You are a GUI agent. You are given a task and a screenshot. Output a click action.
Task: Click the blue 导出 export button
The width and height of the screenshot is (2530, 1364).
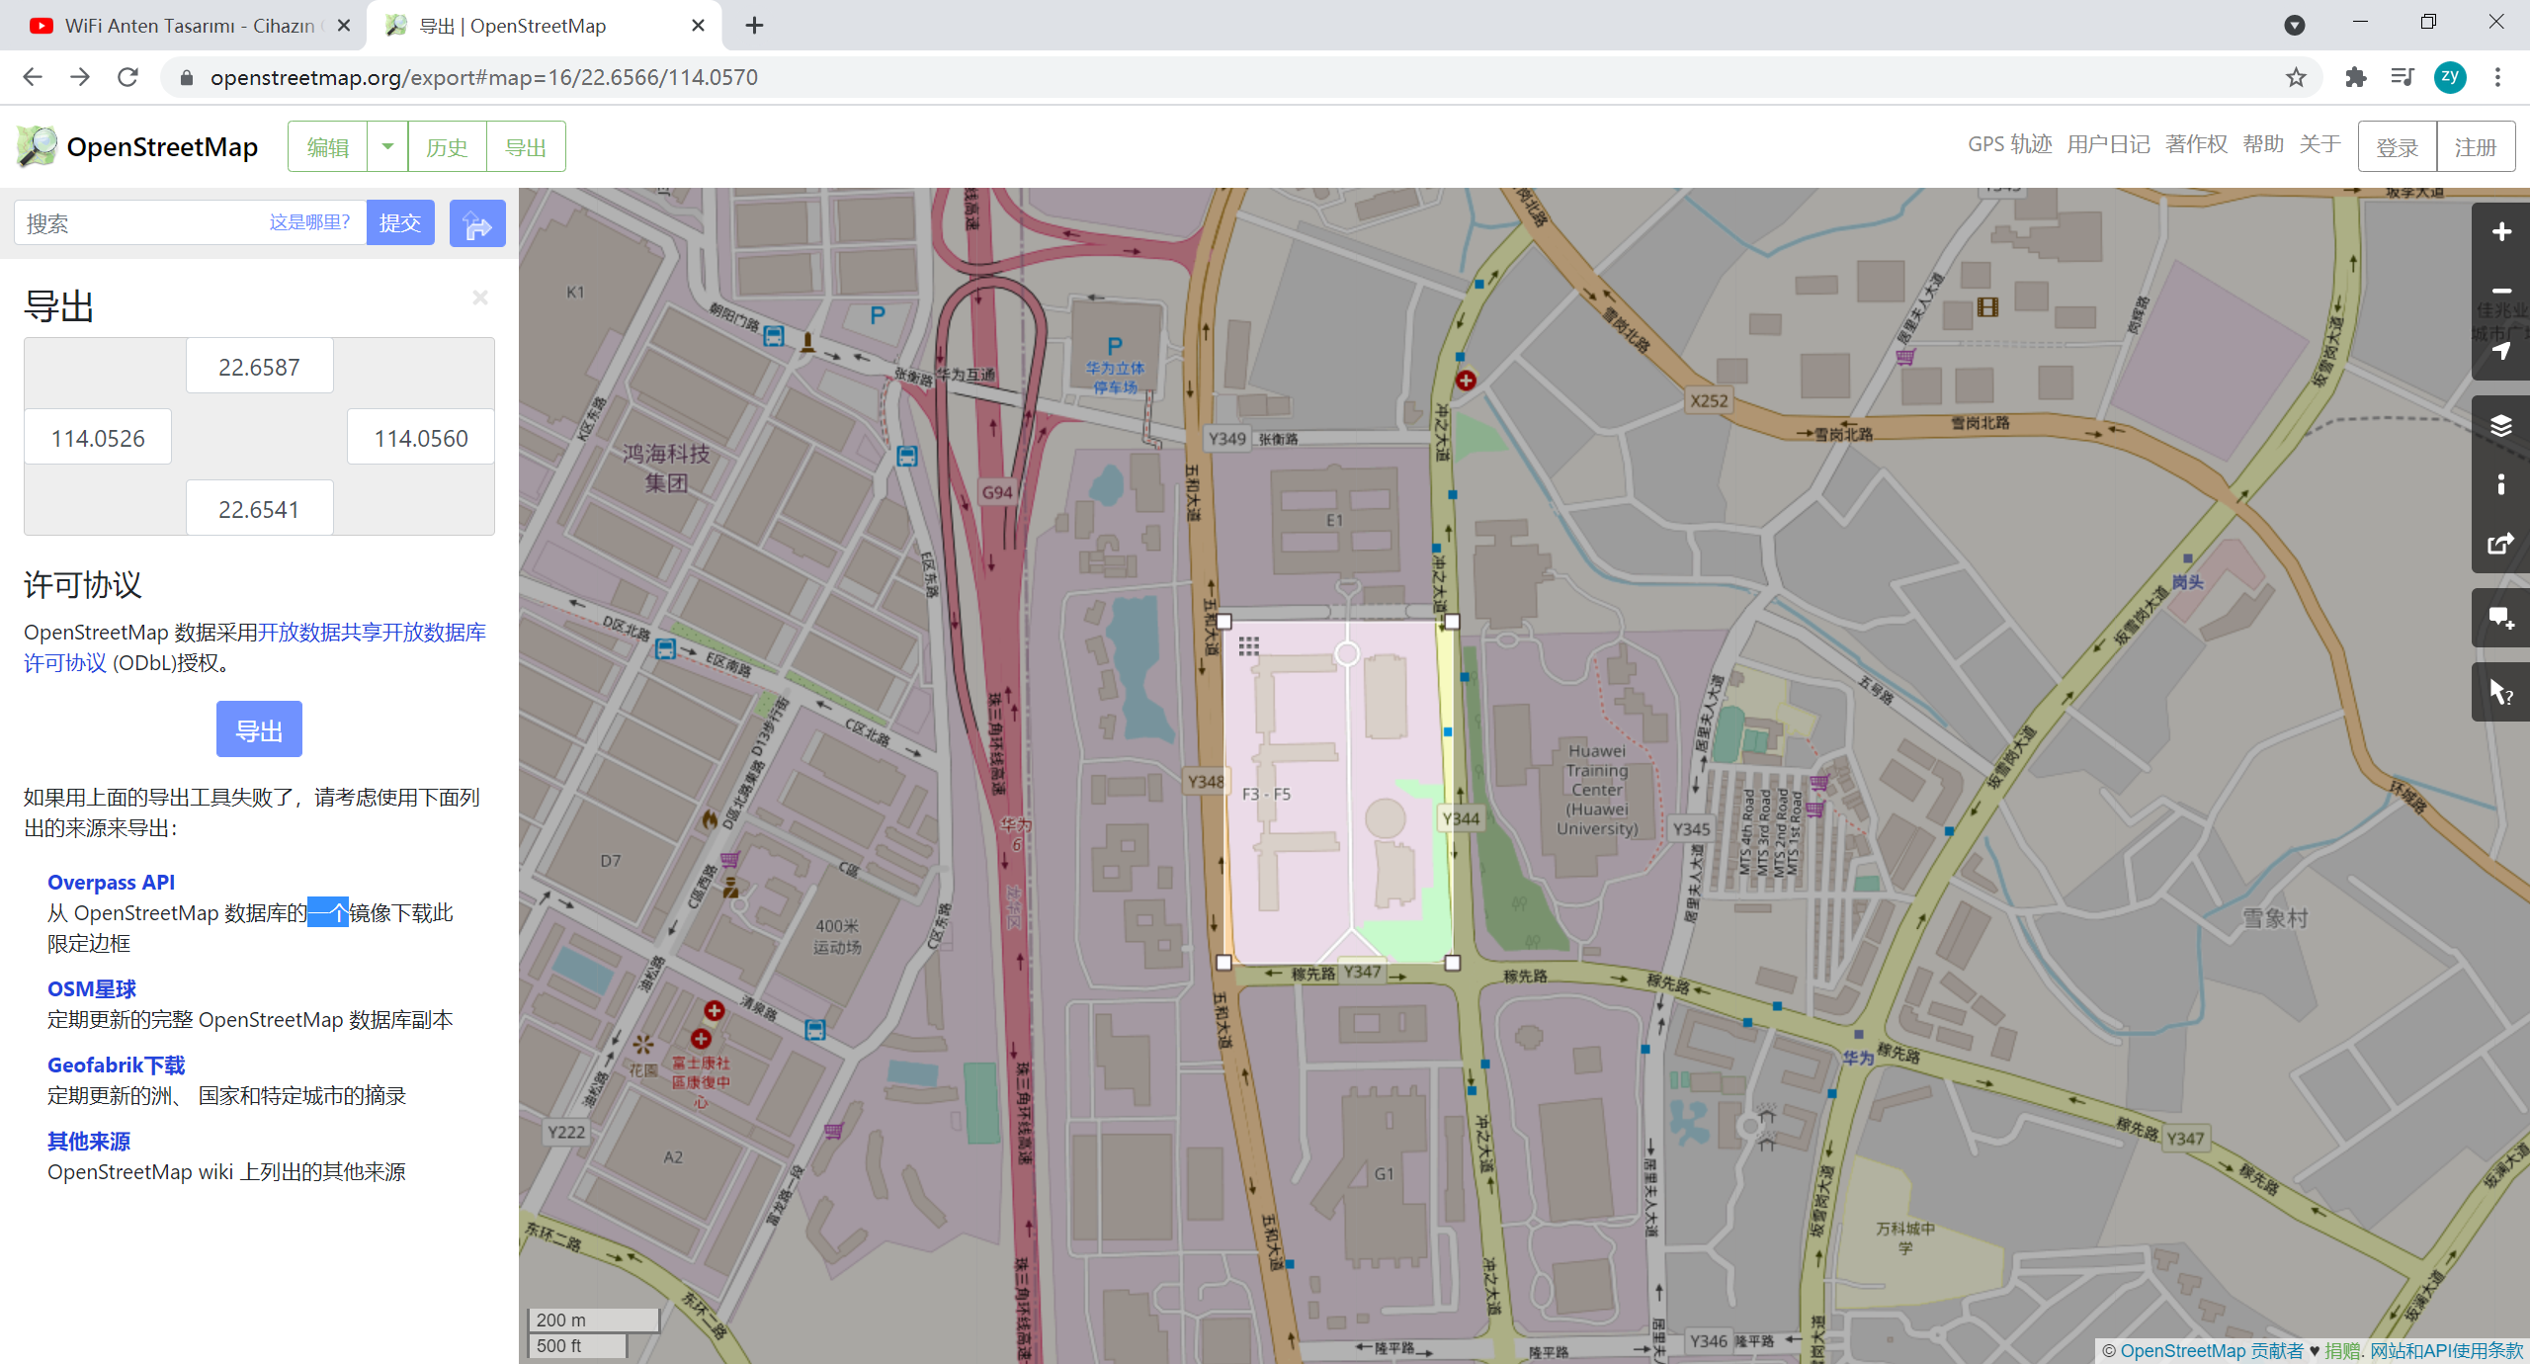pos(259,729)
